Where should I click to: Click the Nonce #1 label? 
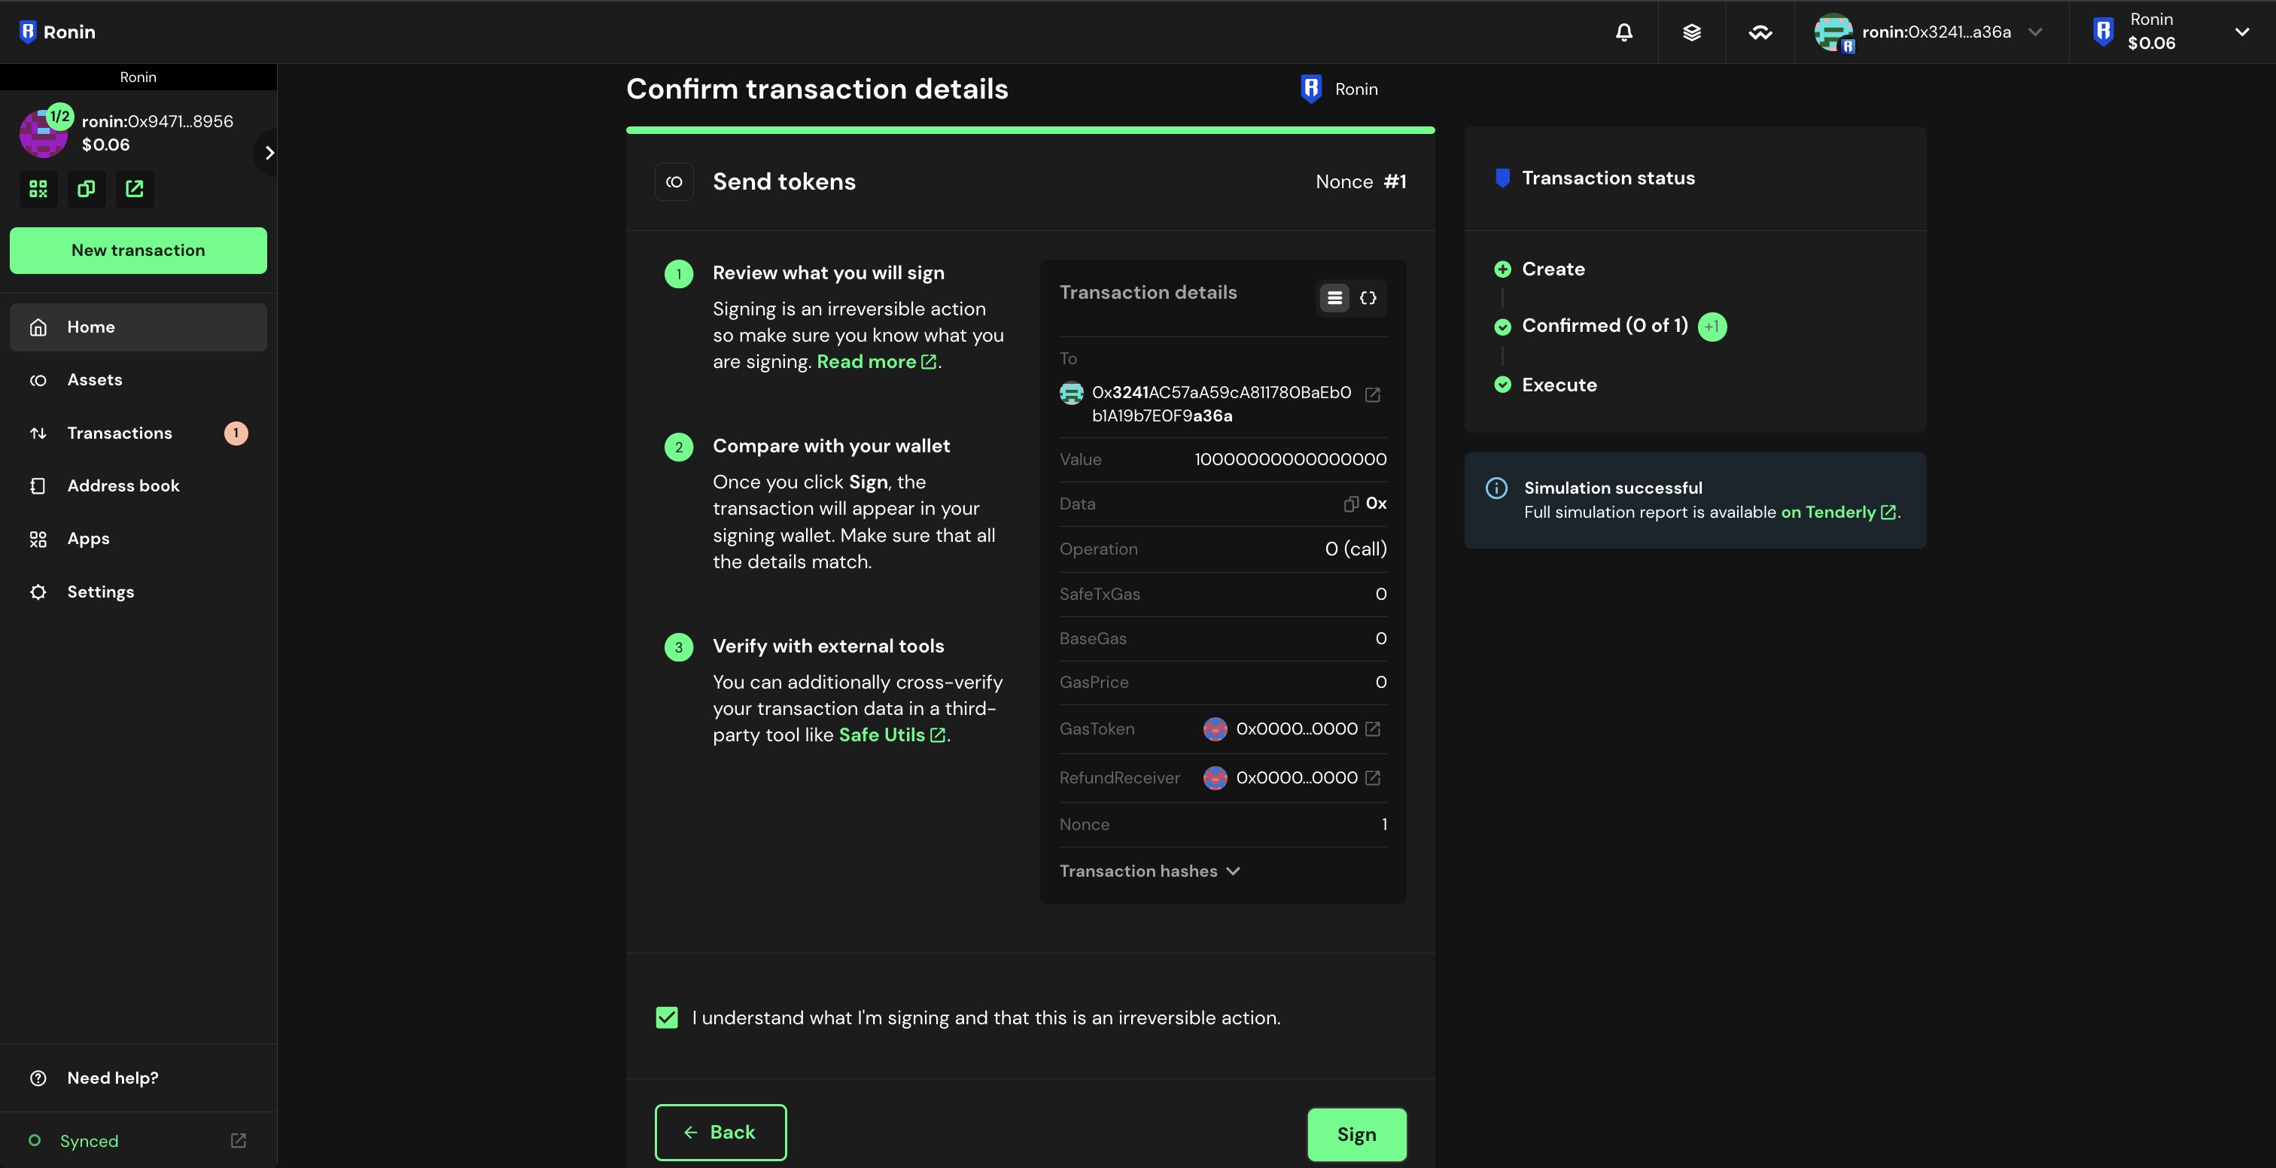(x=1361, y=182)
